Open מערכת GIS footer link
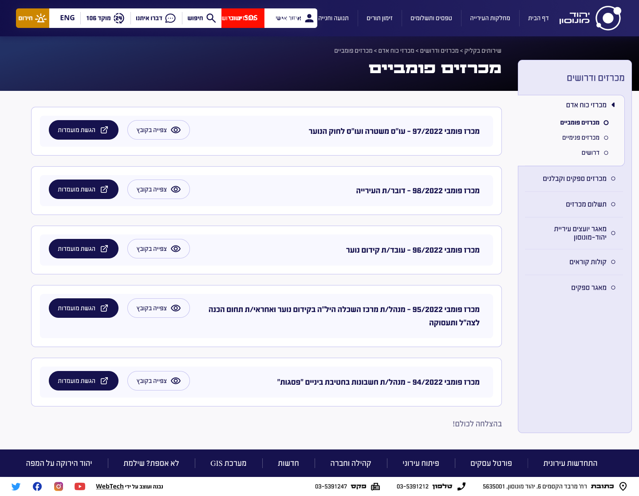Viewport: 639px width, 496px height. click(229, 463)
